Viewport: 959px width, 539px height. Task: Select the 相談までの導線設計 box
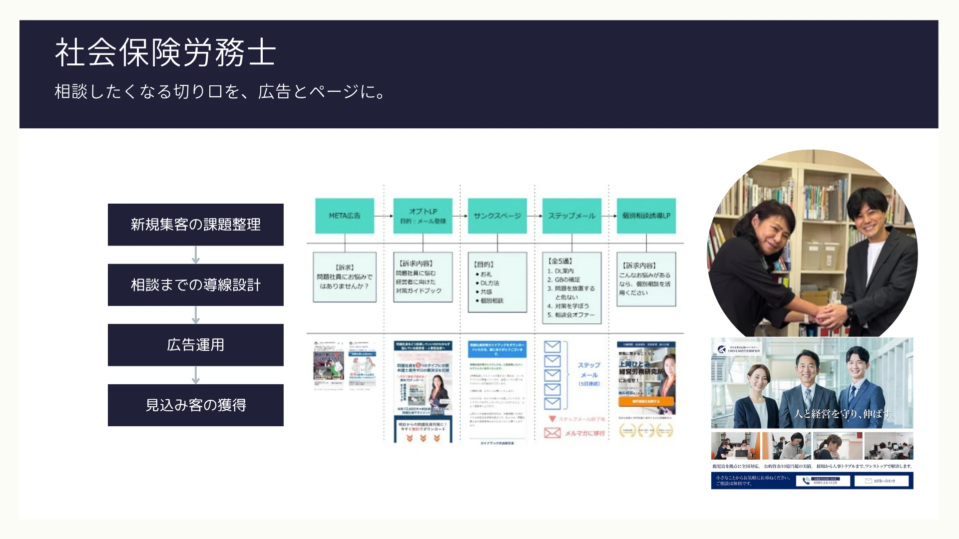point(196,285)
